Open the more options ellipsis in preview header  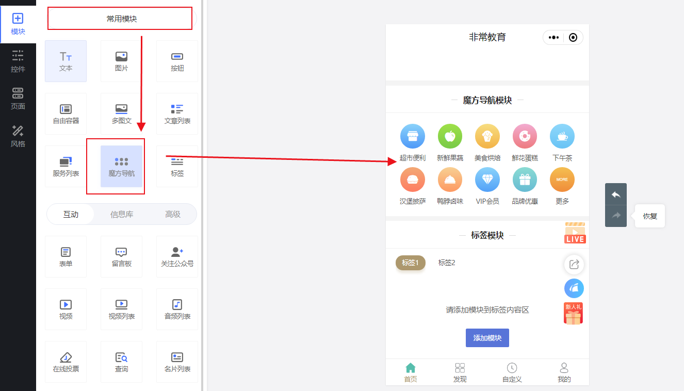point(553,37)
